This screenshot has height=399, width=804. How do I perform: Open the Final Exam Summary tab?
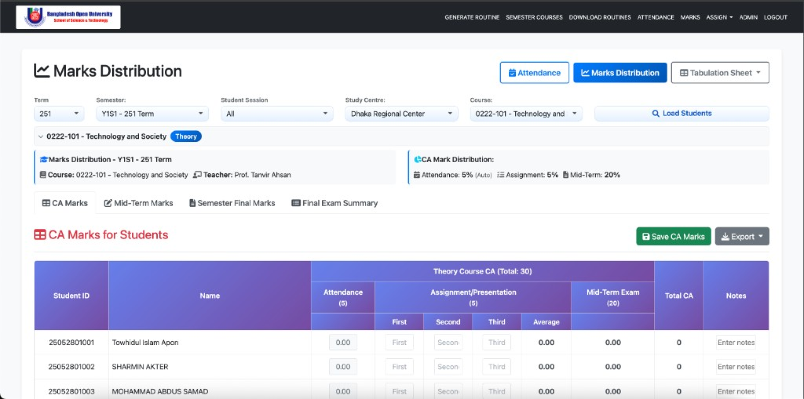point(335,203)
